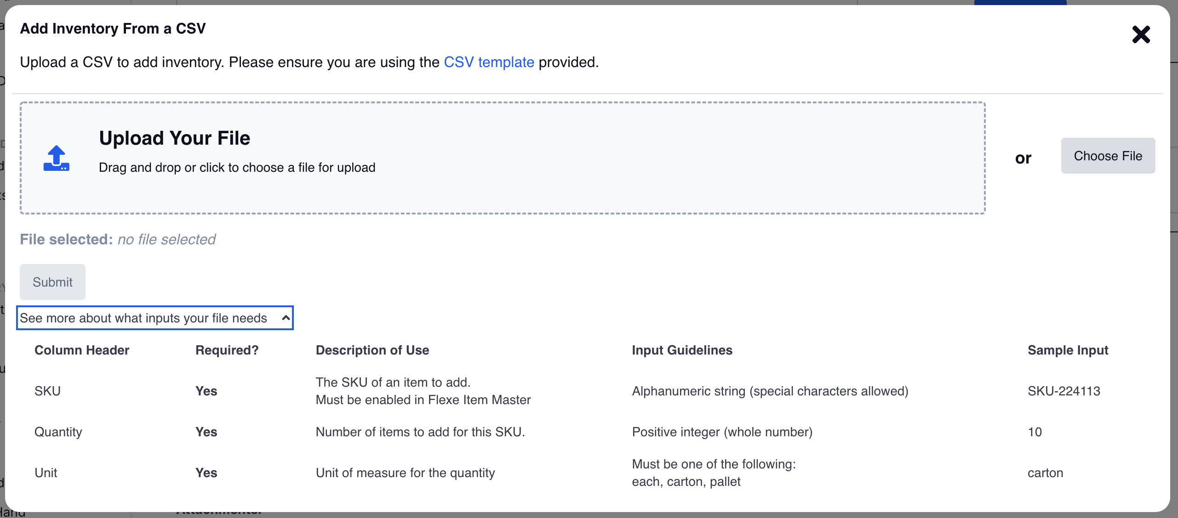The height and width of the screenshot is (518, 1178).
Task: Click the Submit button
Action: pos(52,282)
